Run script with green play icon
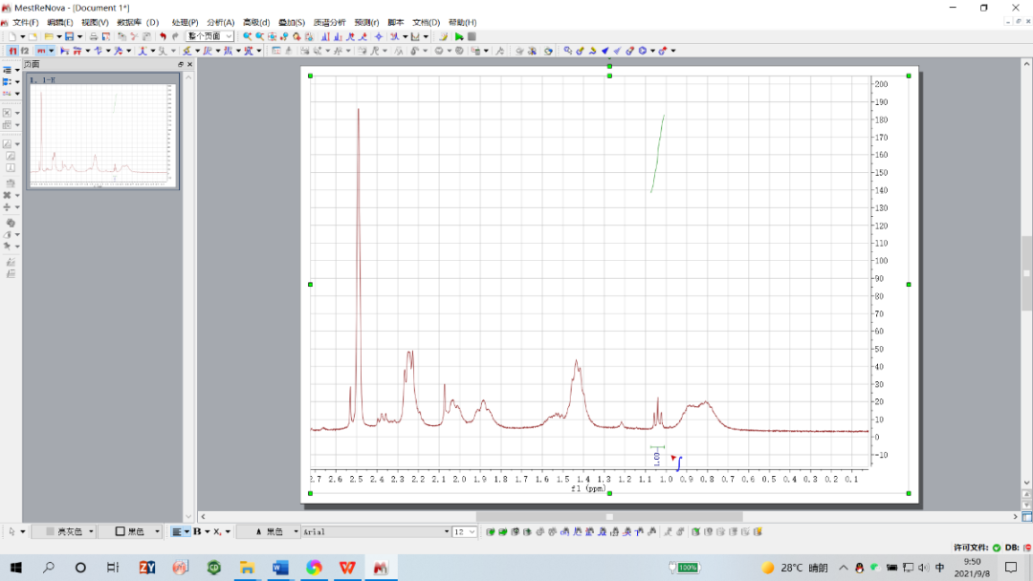The height and width of the screenshot is (581, 1033). 459,37
